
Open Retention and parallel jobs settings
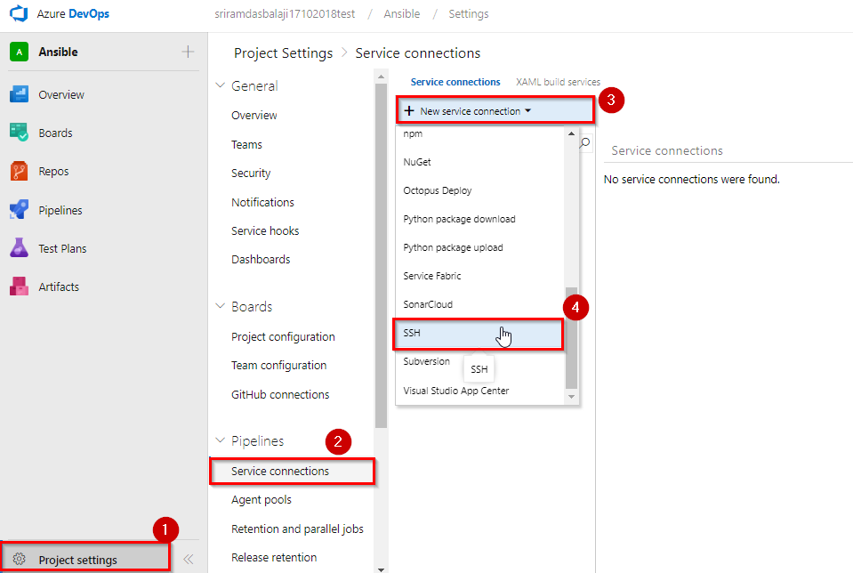297,529
